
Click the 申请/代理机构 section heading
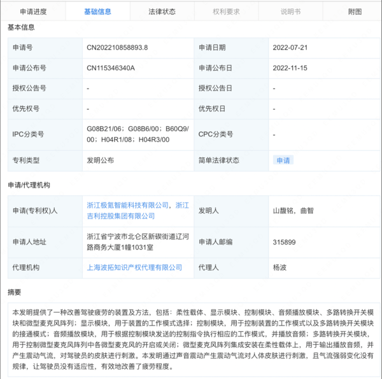[x=29, y=185]
